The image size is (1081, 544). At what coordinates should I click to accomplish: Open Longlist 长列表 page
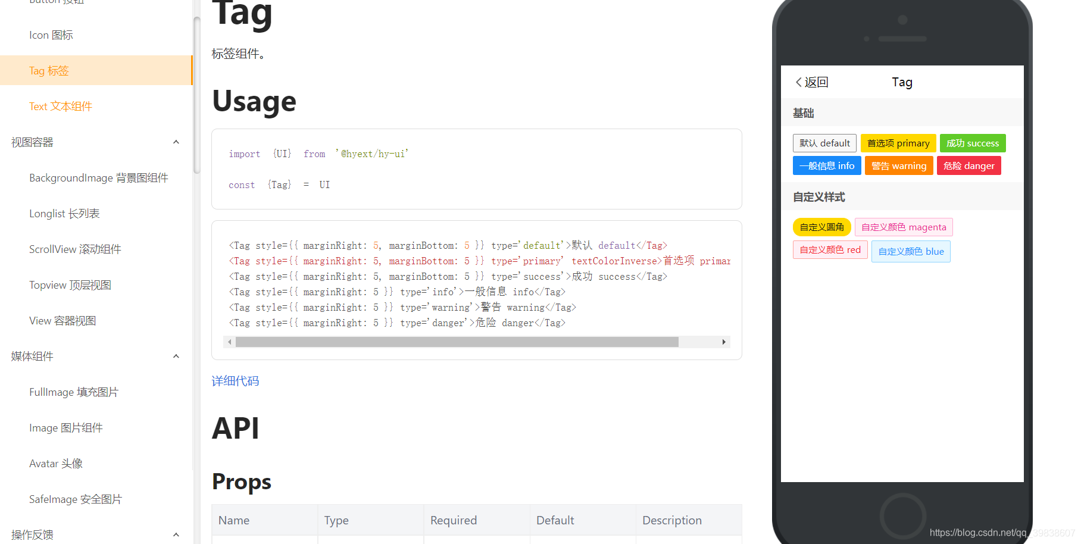(x=64, y=214)
